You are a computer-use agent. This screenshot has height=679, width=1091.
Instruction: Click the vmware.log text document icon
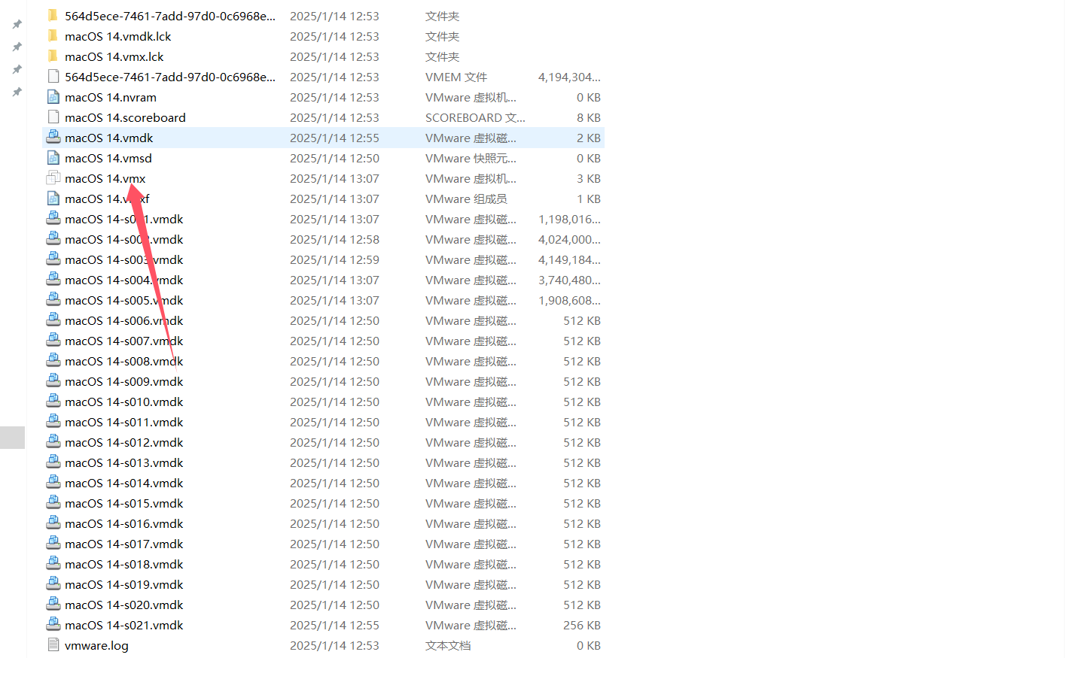click(x=53, y=645)
